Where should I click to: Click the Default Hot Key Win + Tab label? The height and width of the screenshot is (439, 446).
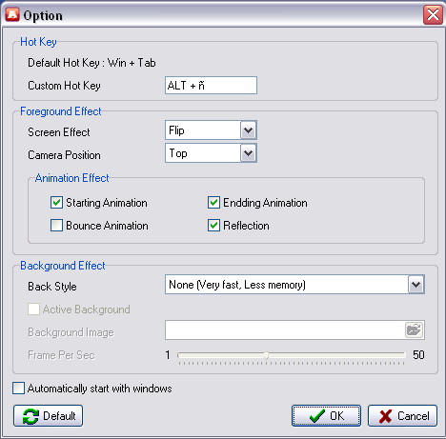(91, 63)
